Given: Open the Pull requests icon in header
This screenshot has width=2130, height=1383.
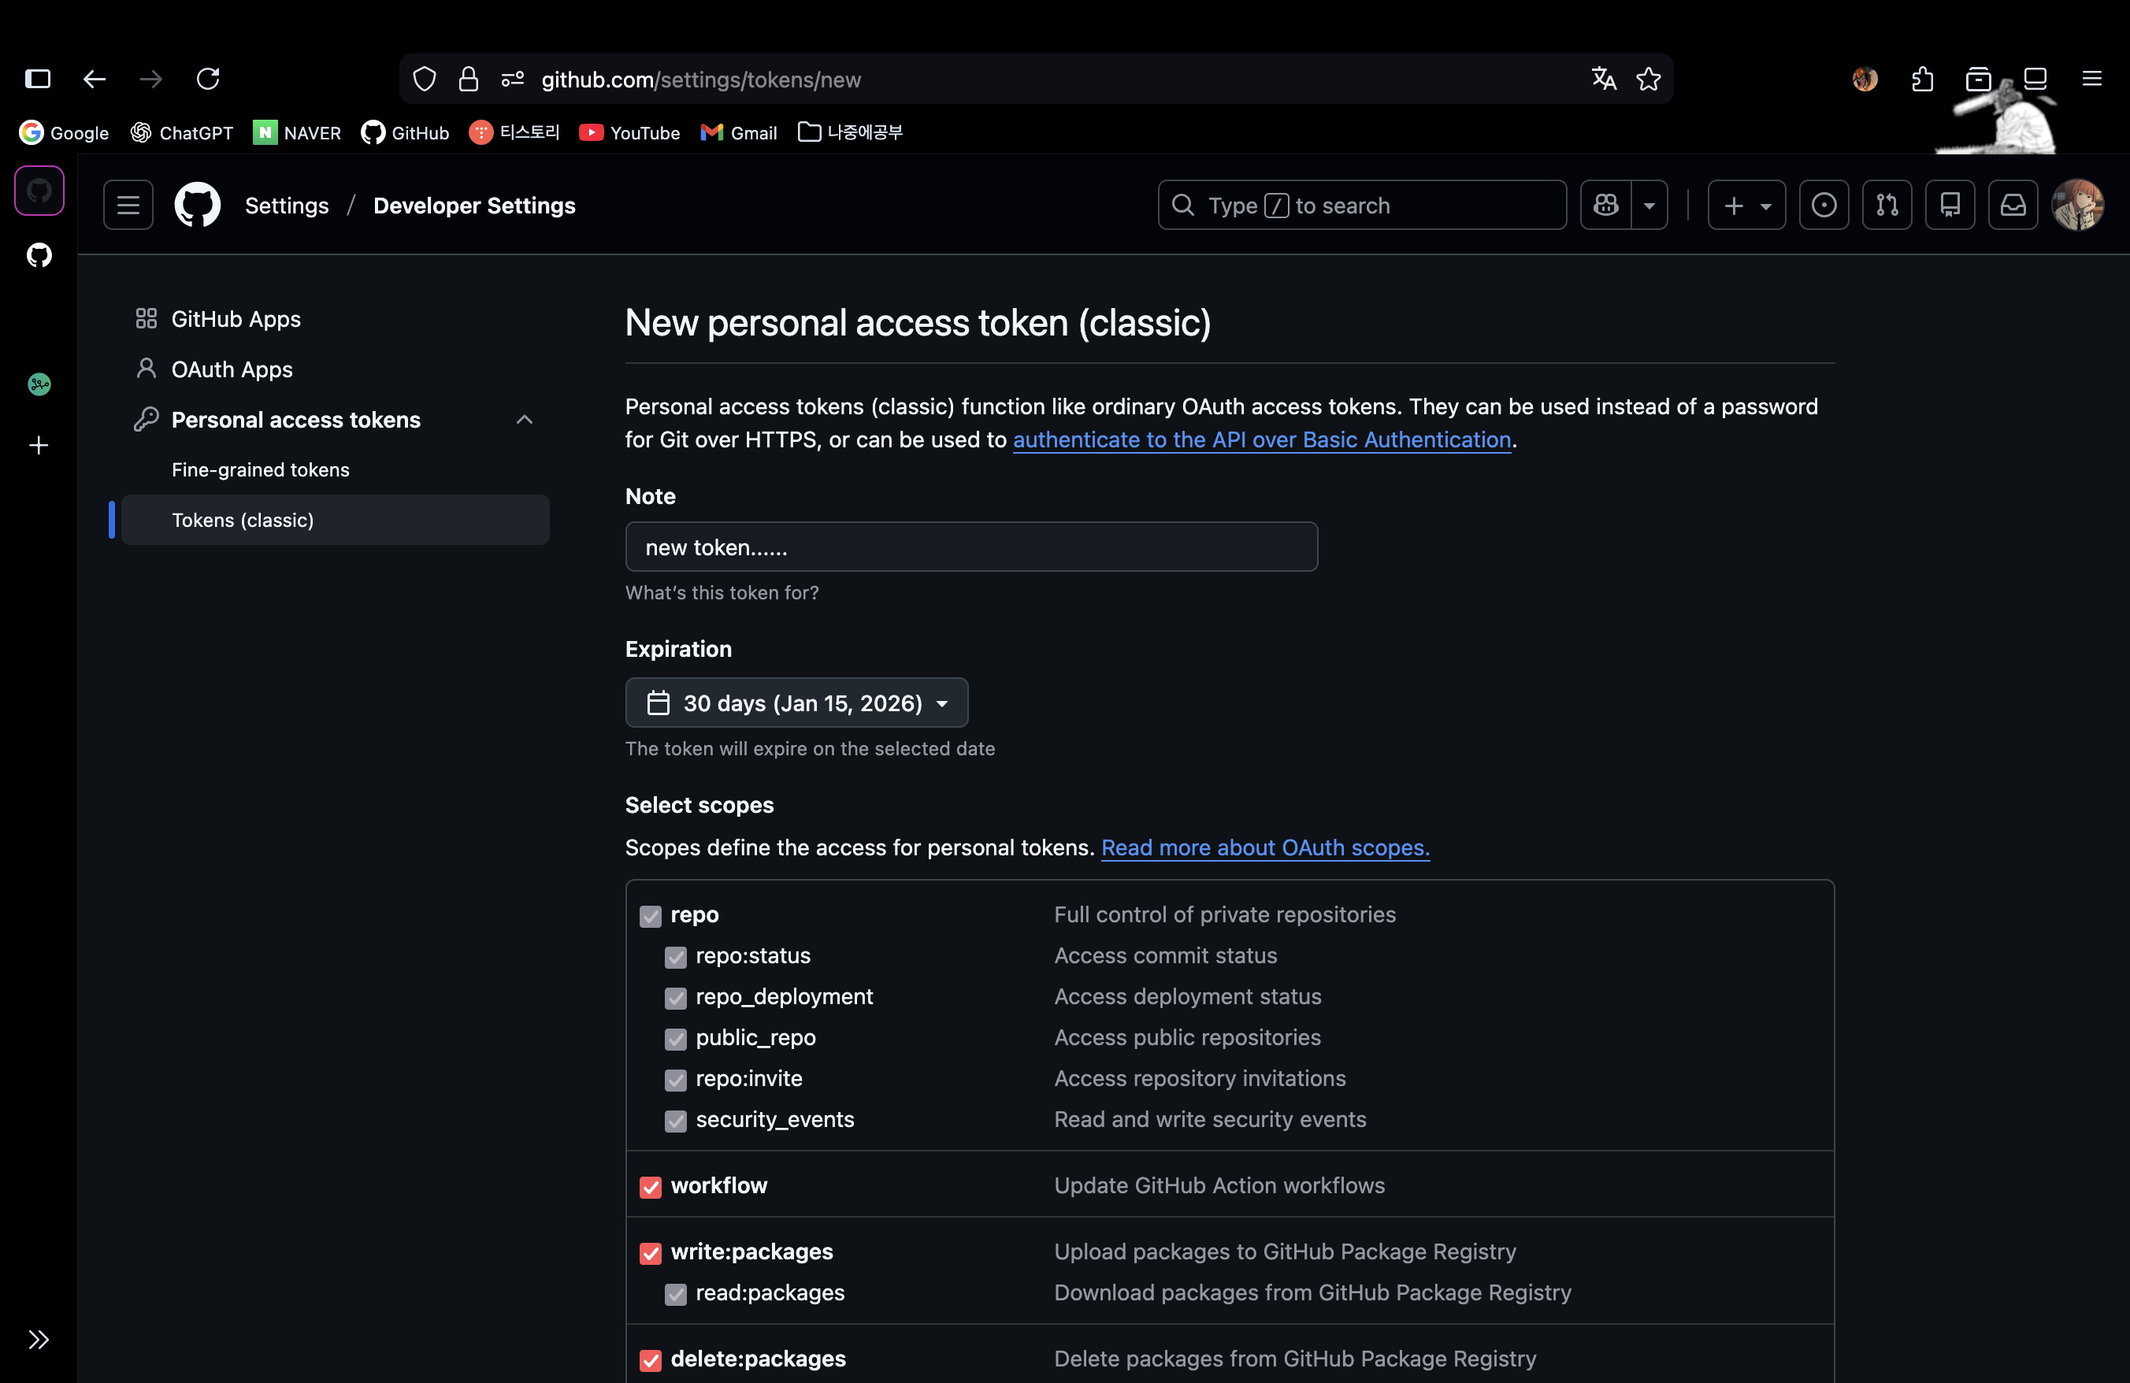Looking at the screenshot, I should (1887, 206).
